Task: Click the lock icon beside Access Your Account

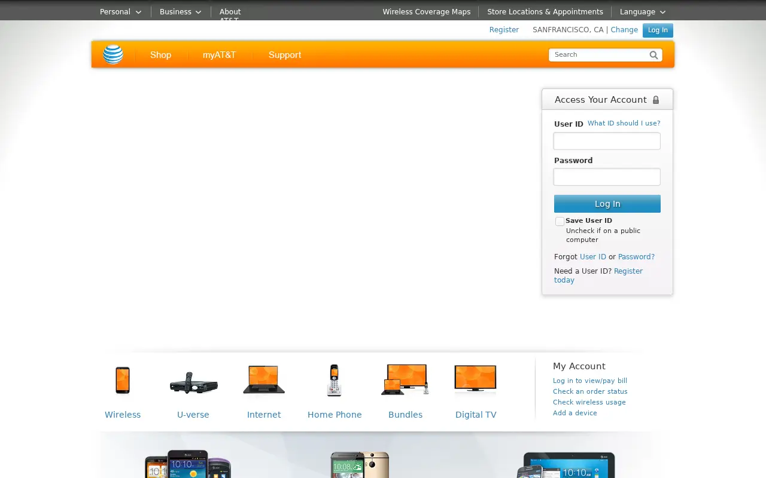Action: click(x=656, y=100)
